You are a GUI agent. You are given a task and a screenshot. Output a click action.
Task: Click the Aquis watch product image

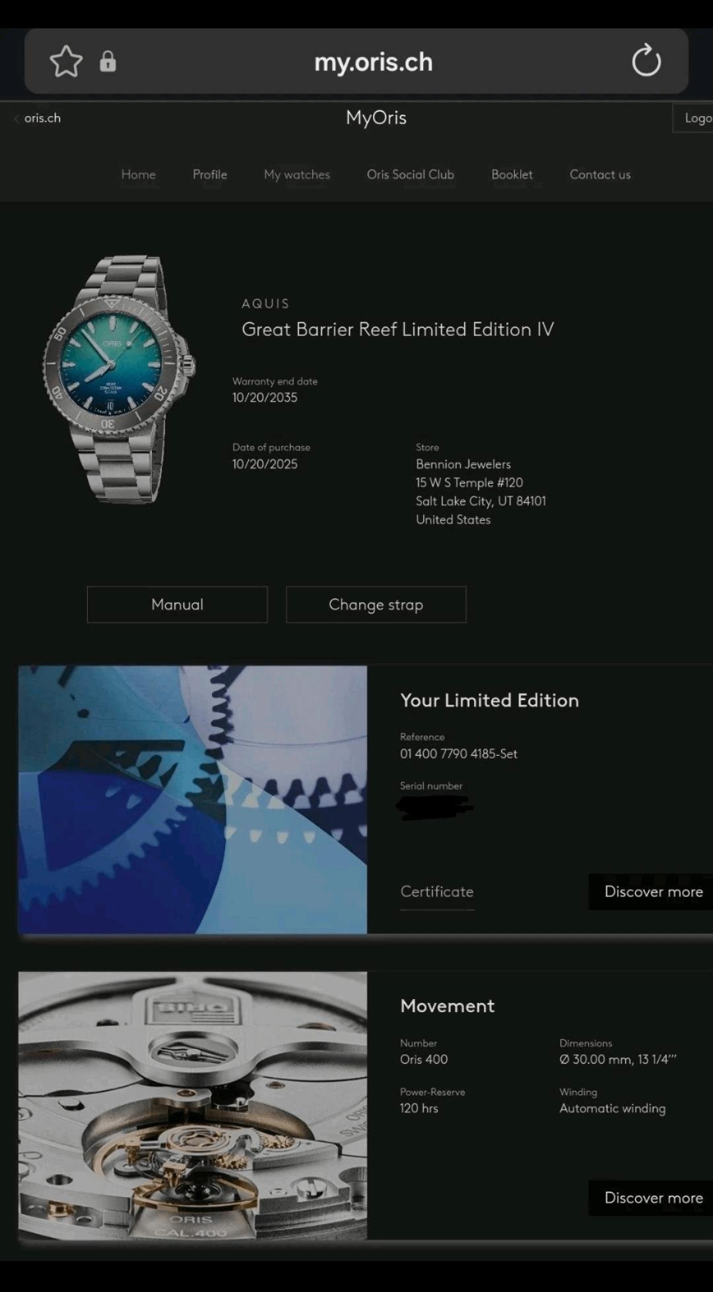[119, 379]
